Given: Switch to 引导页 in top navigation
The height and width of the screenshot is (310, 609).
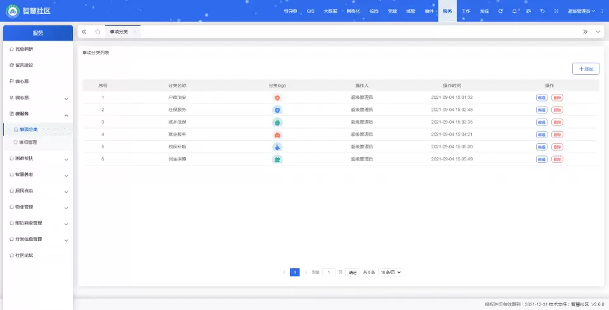Looking at the screenshot, I should click(x=290, y=11).
